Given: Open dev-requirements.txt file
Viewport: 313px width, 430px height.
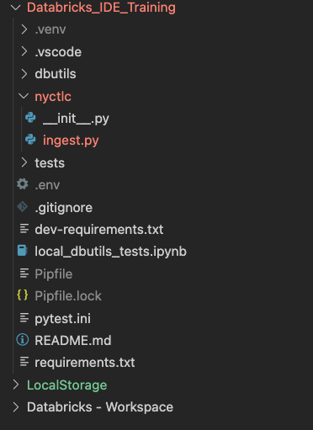Looking at the screenshot, I should pos(99,230).
